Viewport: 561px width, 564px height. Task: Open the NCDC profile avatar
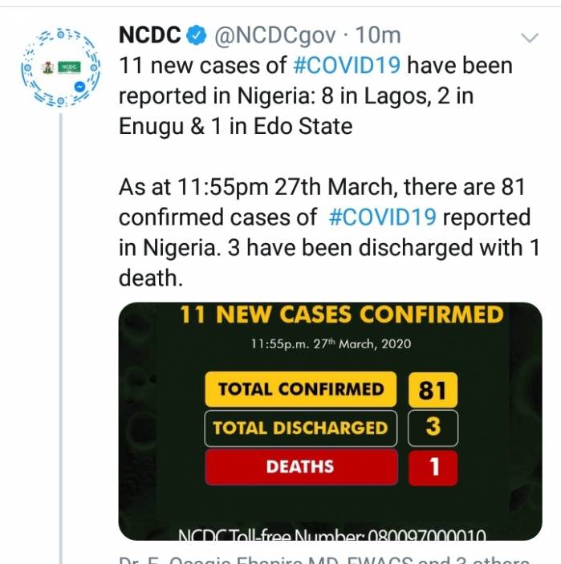60,67
